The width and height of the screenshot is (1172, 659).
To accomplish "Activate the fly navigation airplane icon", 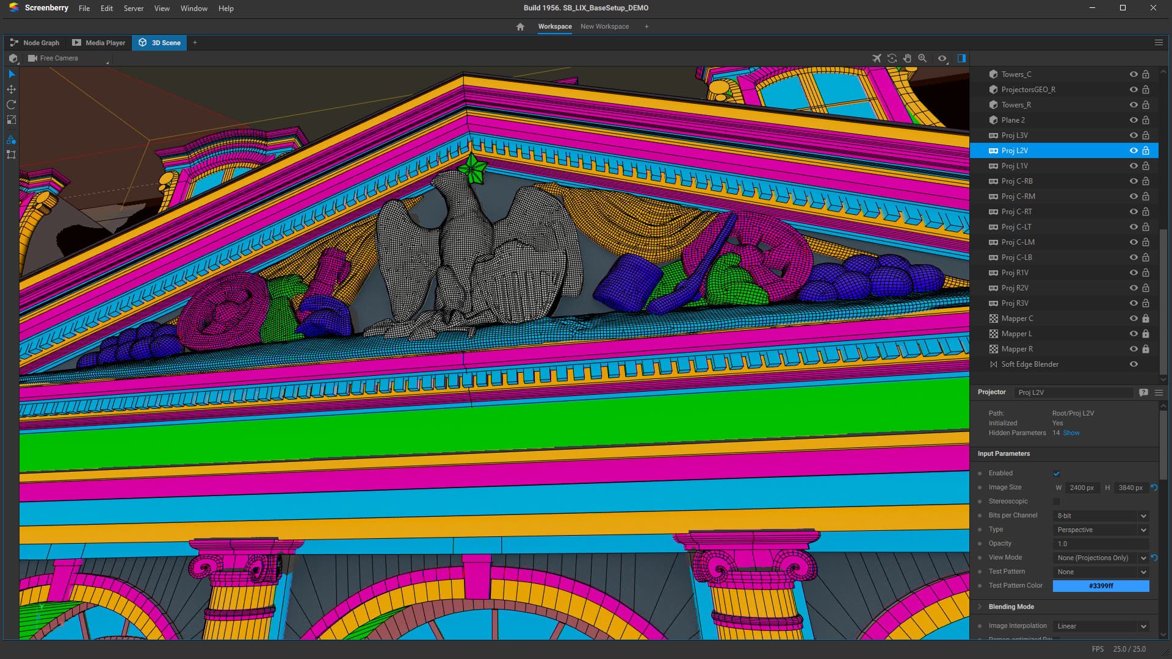I will [x=877, y=59].
